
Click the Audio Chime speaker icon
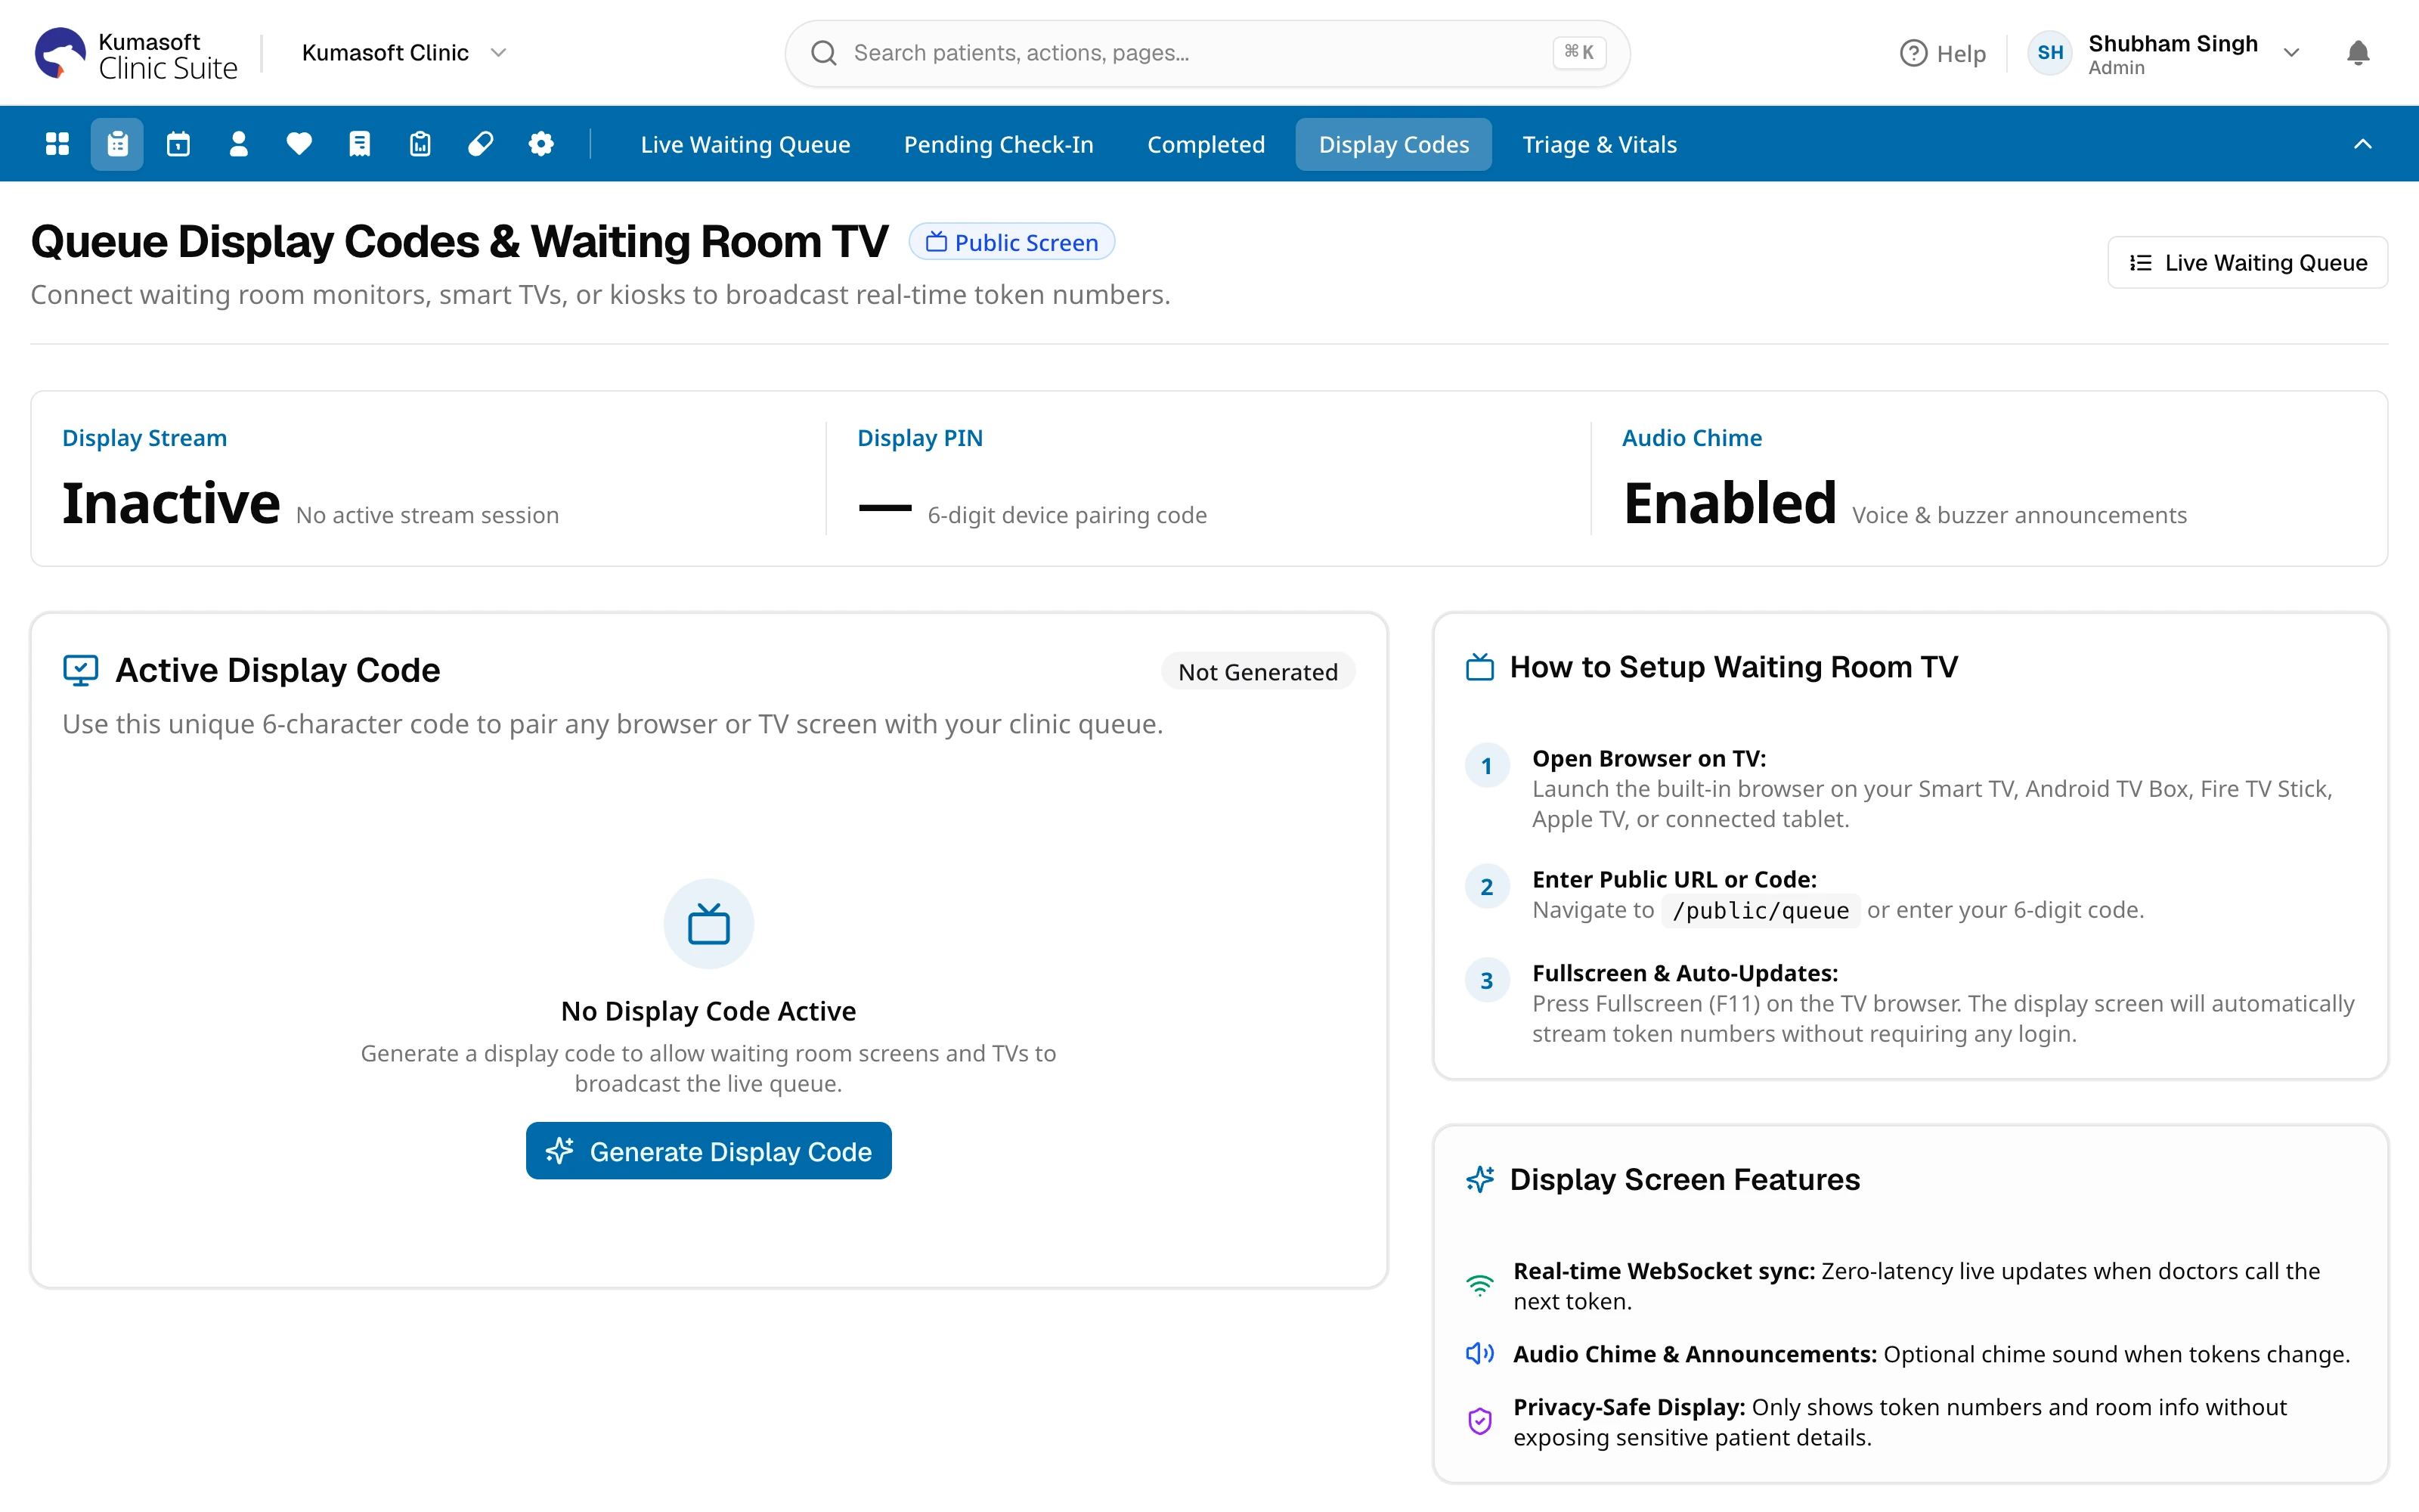pyautogui.click(x=1480, y=1354)
